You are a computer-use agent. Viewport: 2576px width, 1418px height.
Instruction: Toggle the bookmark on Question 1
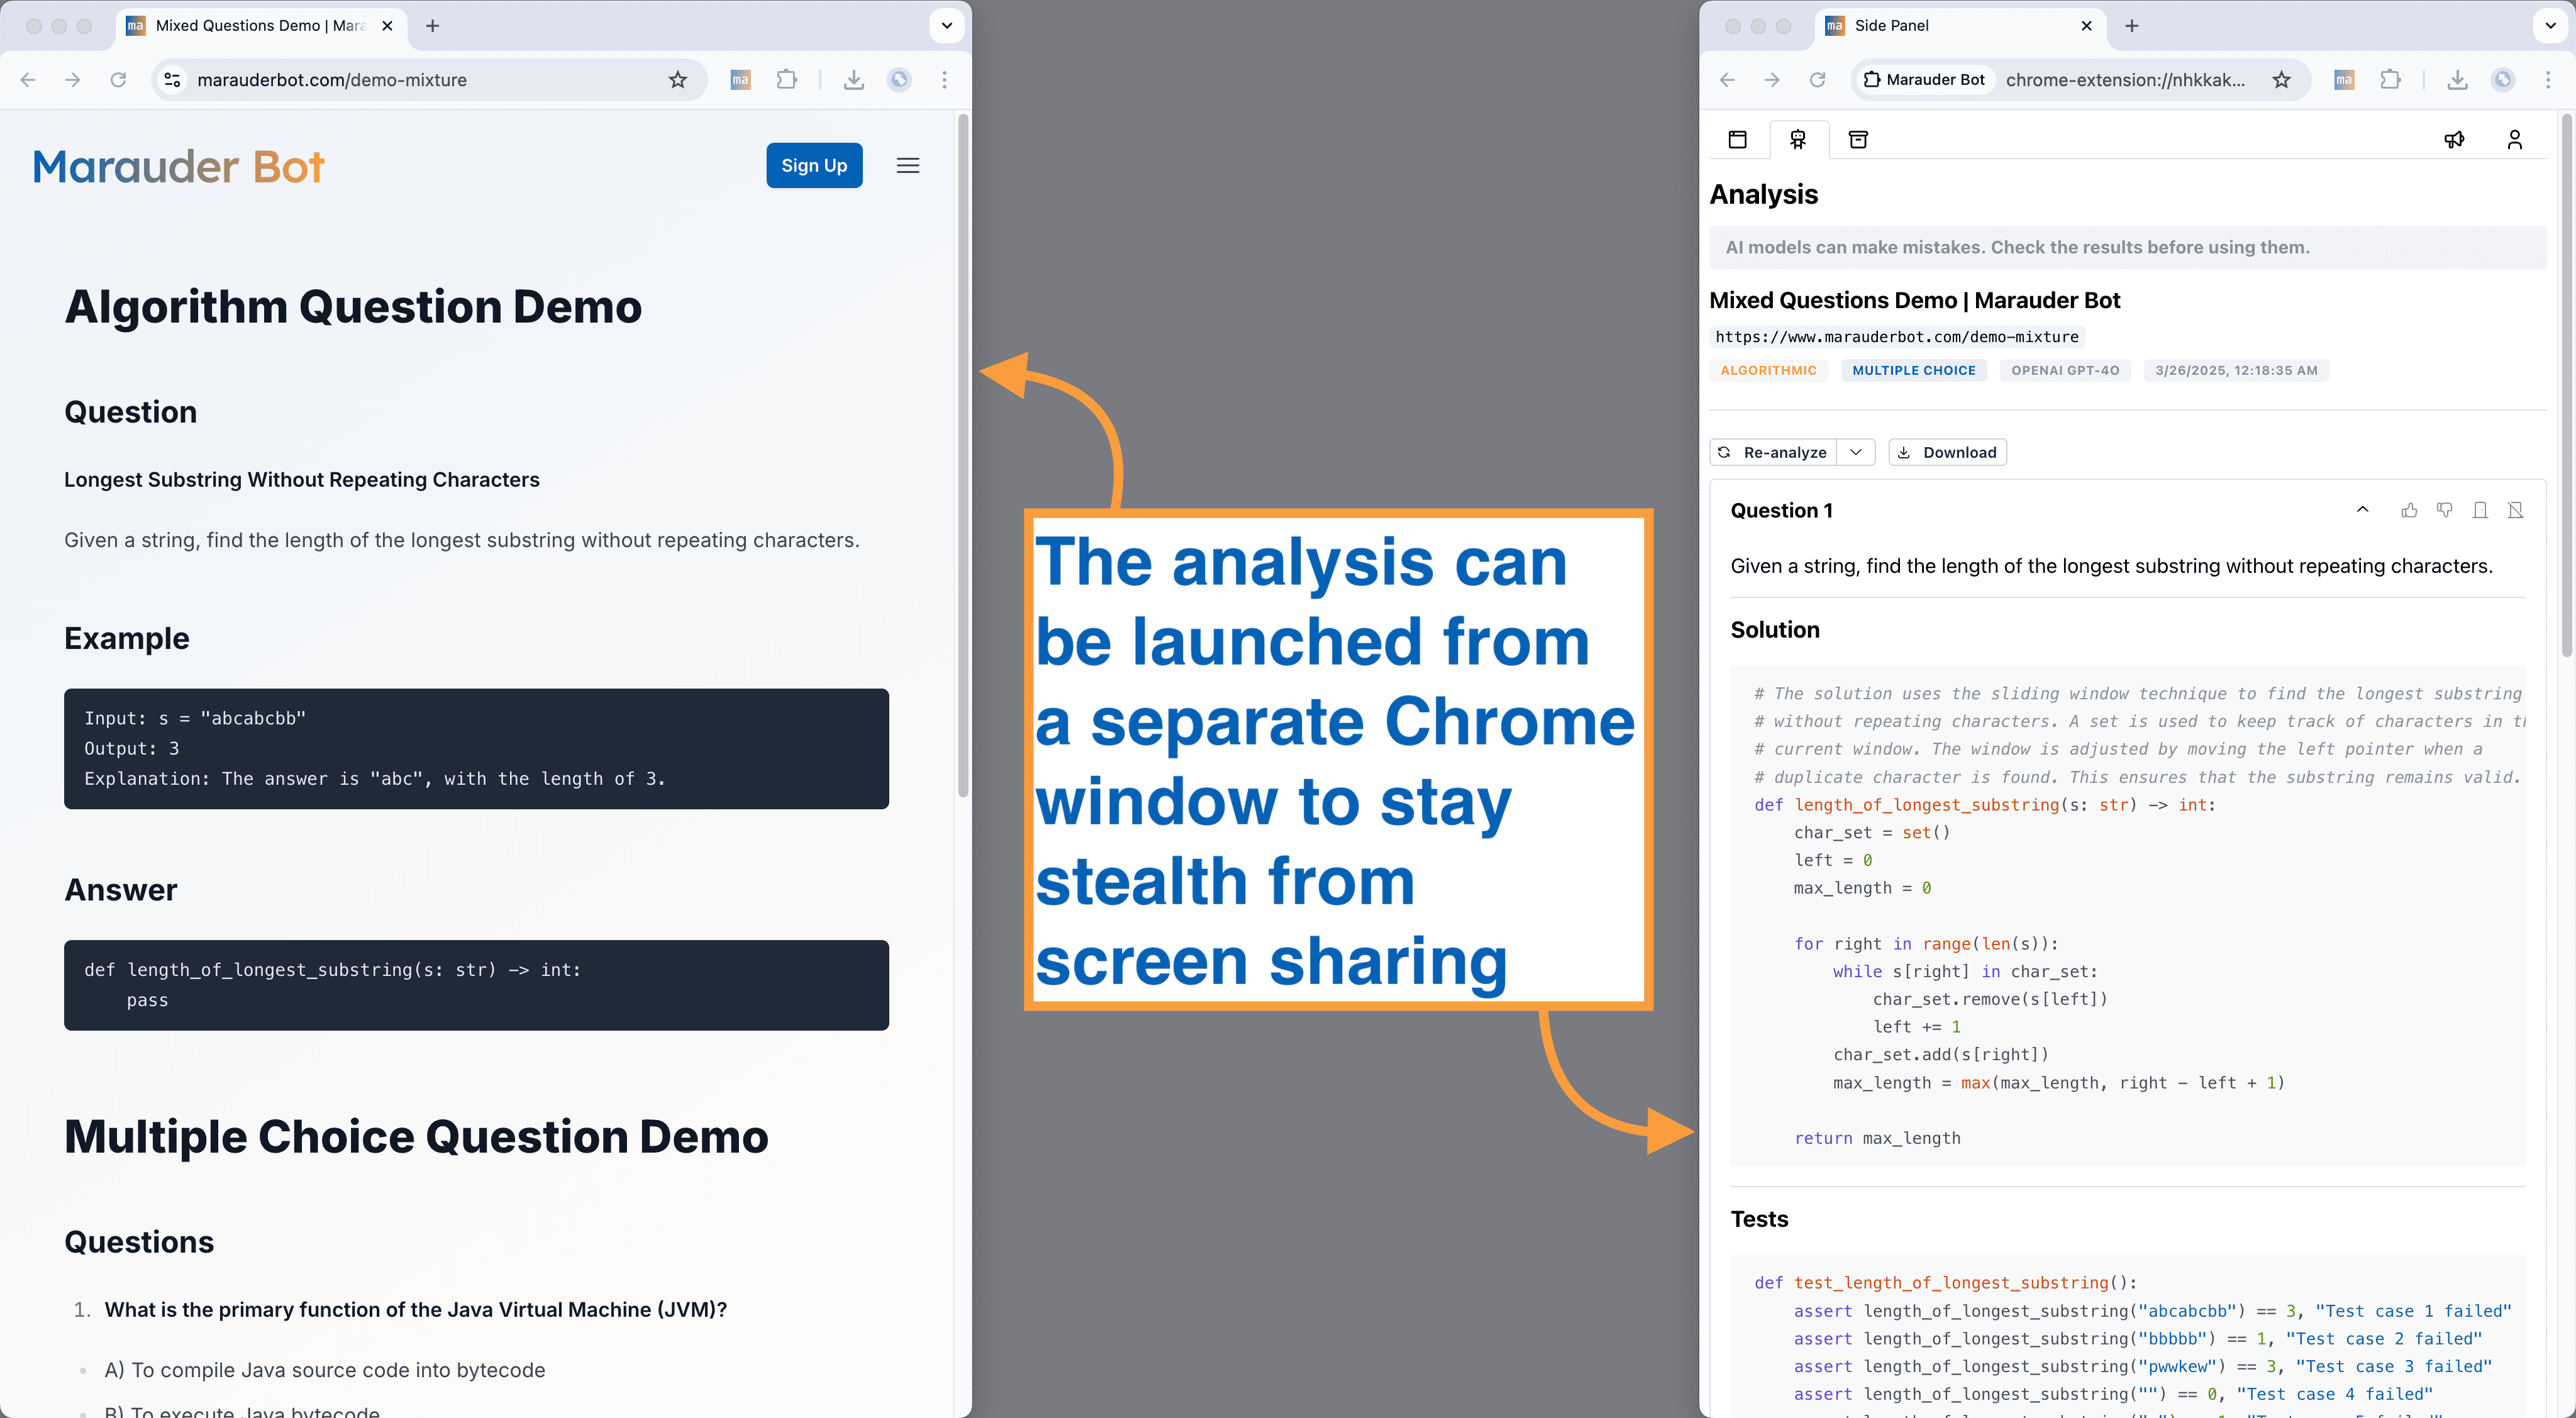[x=2480, y=510]
